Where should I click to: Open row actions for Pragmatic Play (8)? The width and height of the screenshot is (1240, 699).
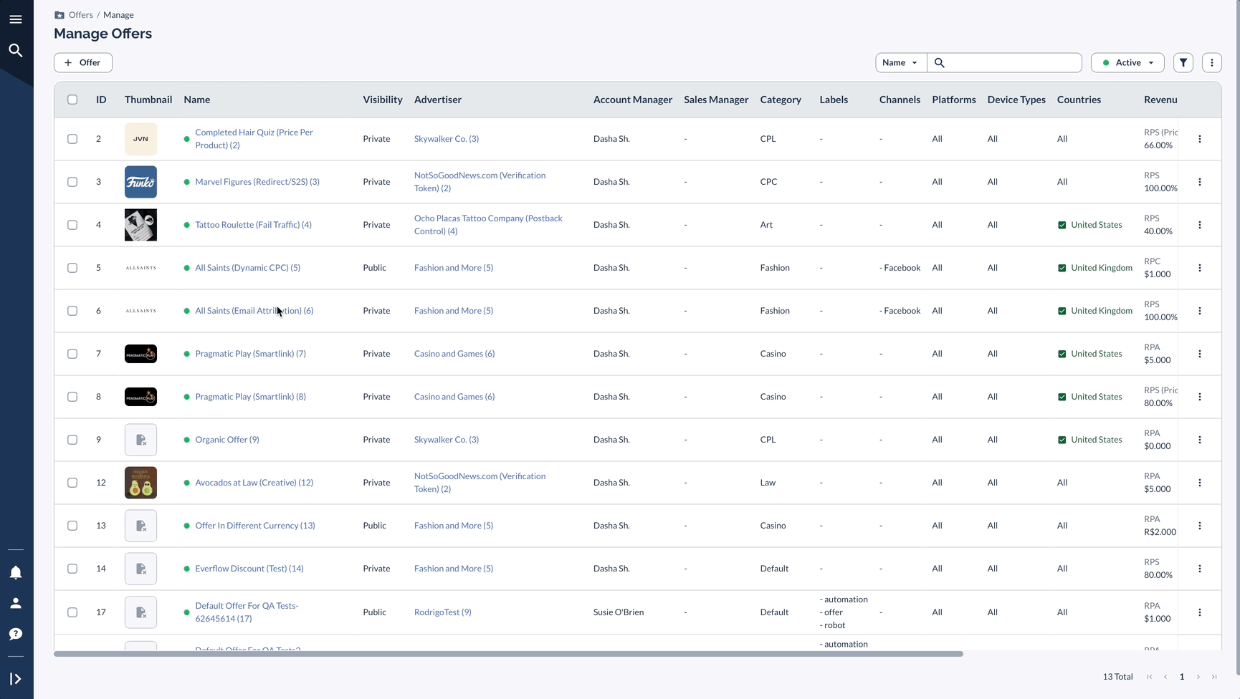click(x=1200, y=397)
